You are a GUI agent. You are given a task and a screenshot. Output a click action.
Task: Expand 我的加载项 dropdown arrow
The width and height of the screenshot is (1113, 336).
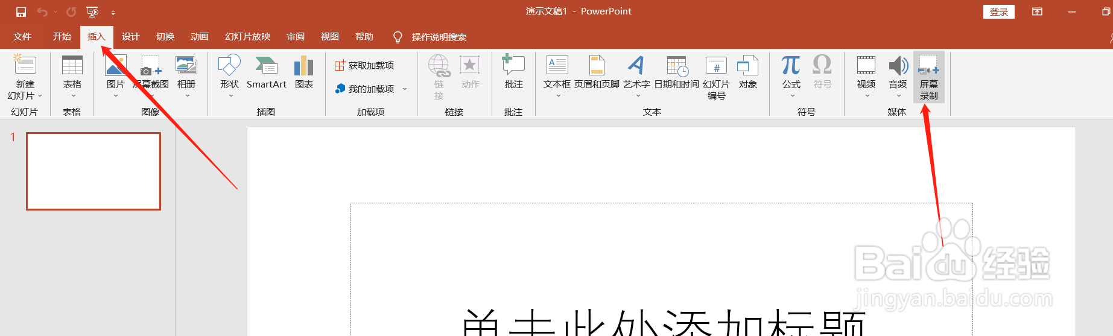[x=405, y=89]
